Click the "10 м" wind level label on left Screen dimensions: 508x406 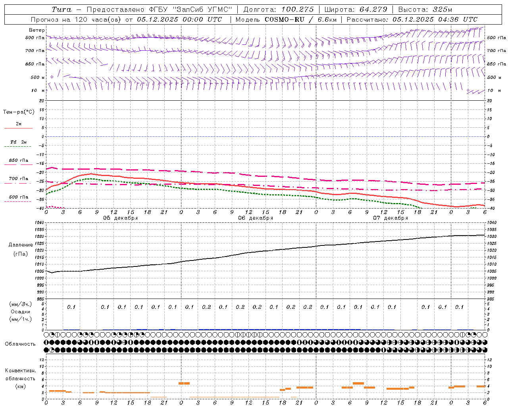coord(38,90)
